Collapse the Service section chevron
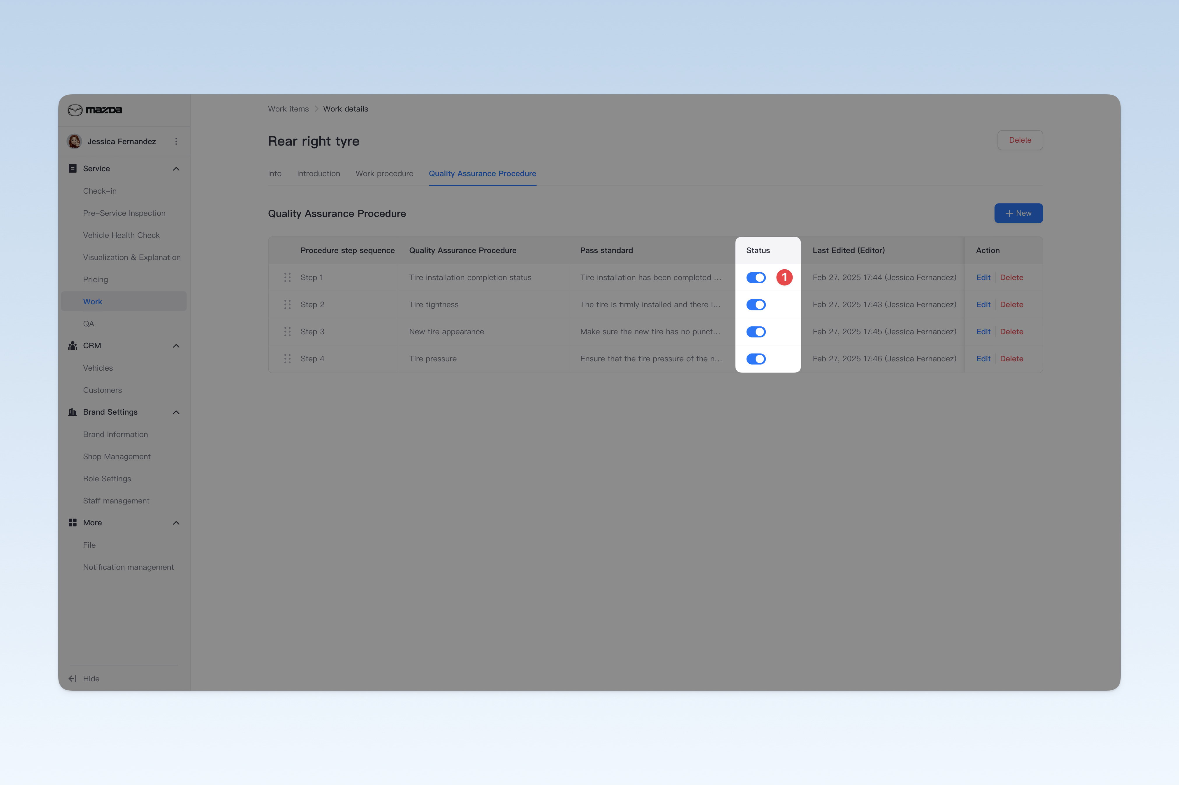This screenshot has width=1179, height=785. pos(176,169)
